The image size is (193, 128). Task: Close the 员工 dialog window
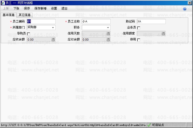click(189, 3)
